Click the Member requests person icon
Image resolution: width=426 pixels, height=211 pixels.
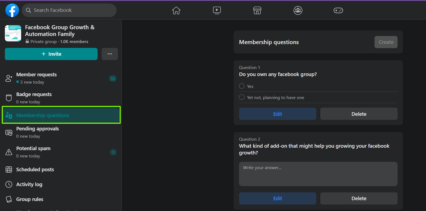[9, 78]
